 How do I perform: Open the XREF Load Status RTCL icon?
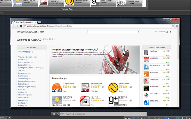pos(85,88)
